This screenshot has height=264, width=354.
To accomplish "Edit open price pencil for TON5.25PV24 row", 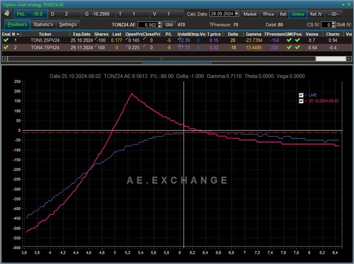I will 127,39.
